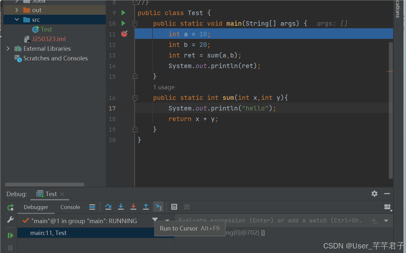Screen dimensions: 406x253
Task: Click System.out.println(ret) line
Action: pos(214,66)
